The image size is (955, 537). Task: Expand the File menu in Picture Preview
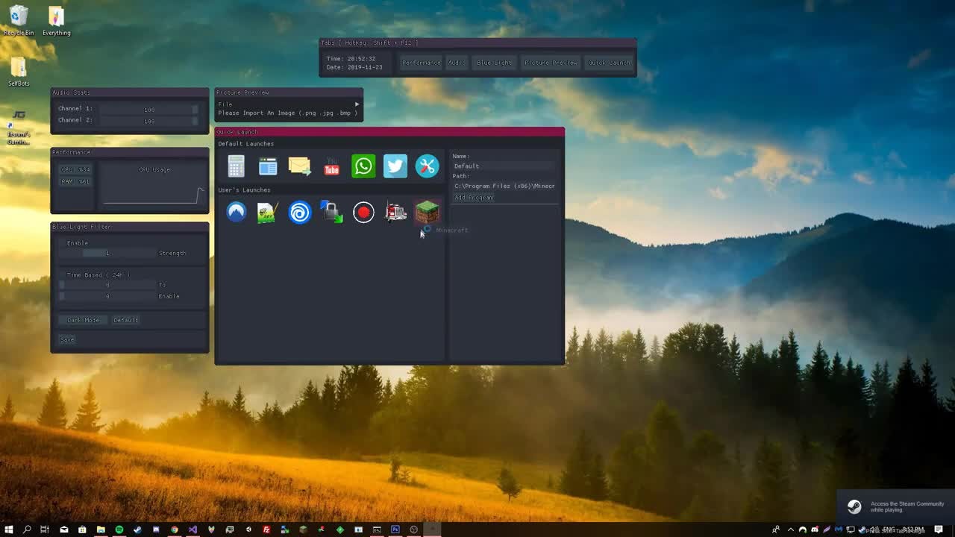tap(225, 104)
